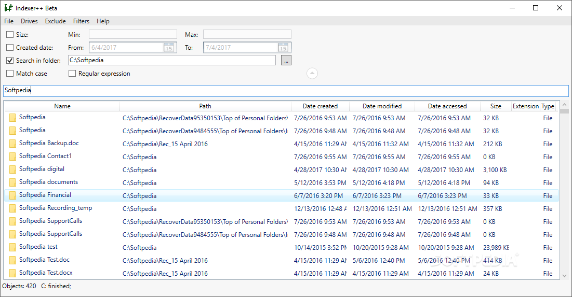Enable the Created date filter checkbox
Image resolution: width=572 pixels, height=297 pixels.
click(x=10, y=47)
